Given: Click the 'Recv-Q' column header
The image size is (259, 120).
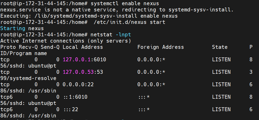Looking at the screenshot, I should pos(28,47).
